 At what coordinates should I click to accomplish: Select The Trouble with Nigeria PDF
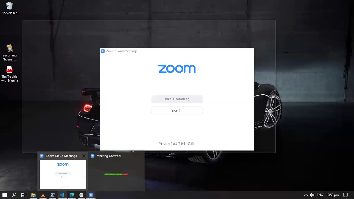tap(9, 74)
